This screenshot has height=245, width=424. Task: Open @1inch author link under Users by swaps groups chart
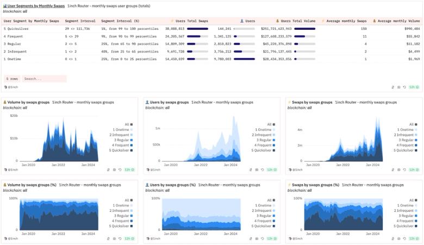point(153,169)
